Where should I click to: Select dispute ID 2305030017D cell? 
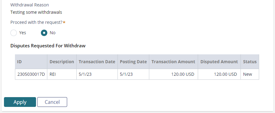(31, 74)
